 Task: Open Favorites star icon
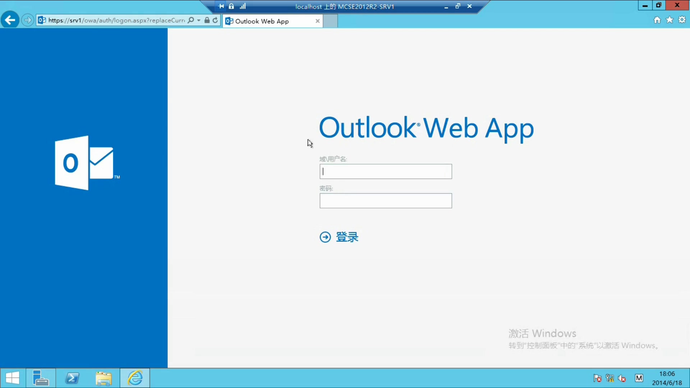tap(670, 20)
